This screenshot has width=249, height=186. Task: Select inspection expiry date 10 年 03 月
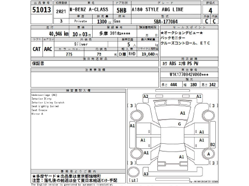81,34
